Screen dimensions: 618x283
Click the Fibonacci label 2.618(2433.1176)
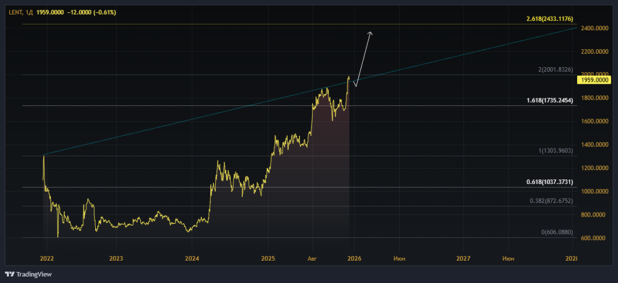tap(550, 19)
